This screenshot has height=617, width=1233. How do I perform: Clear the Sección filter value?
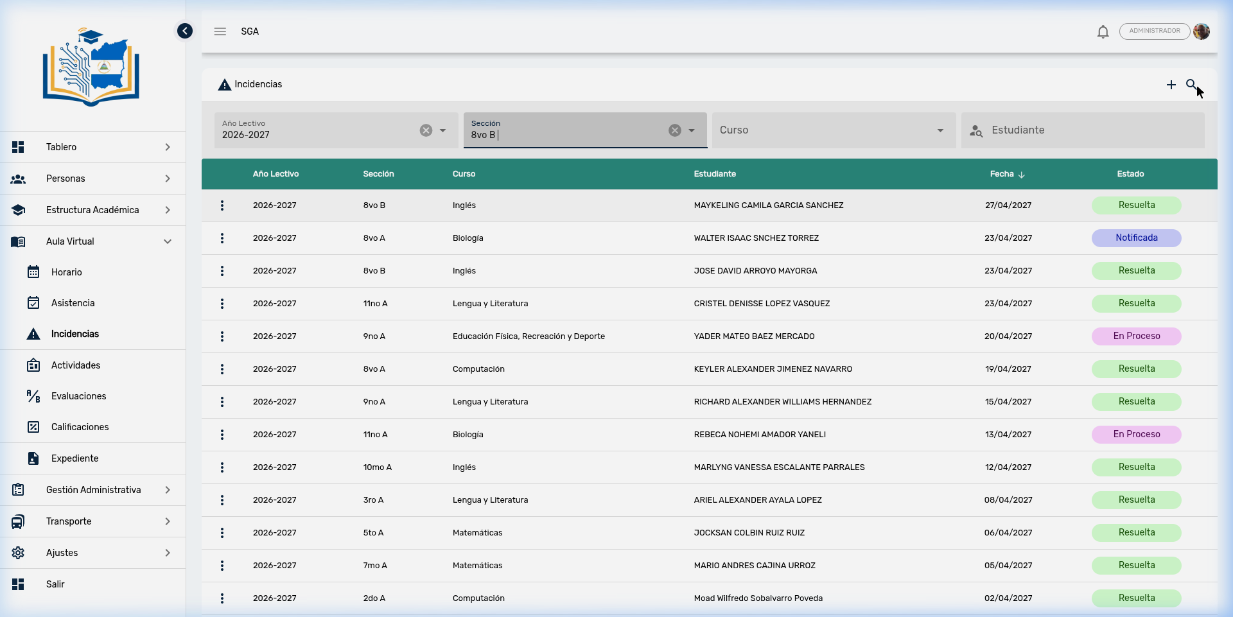tap(674, 130)
